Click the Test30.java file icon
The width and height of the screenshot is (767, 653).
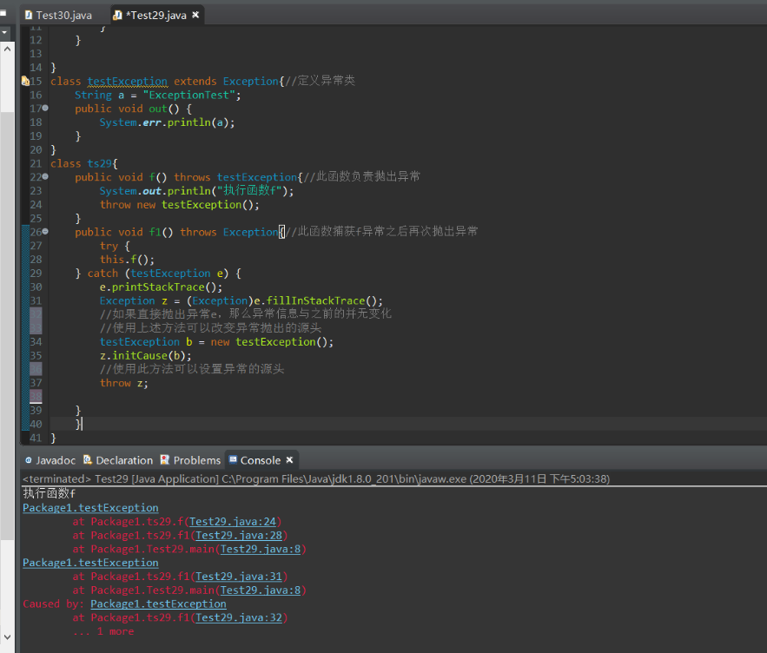click(x=29, y=16)
